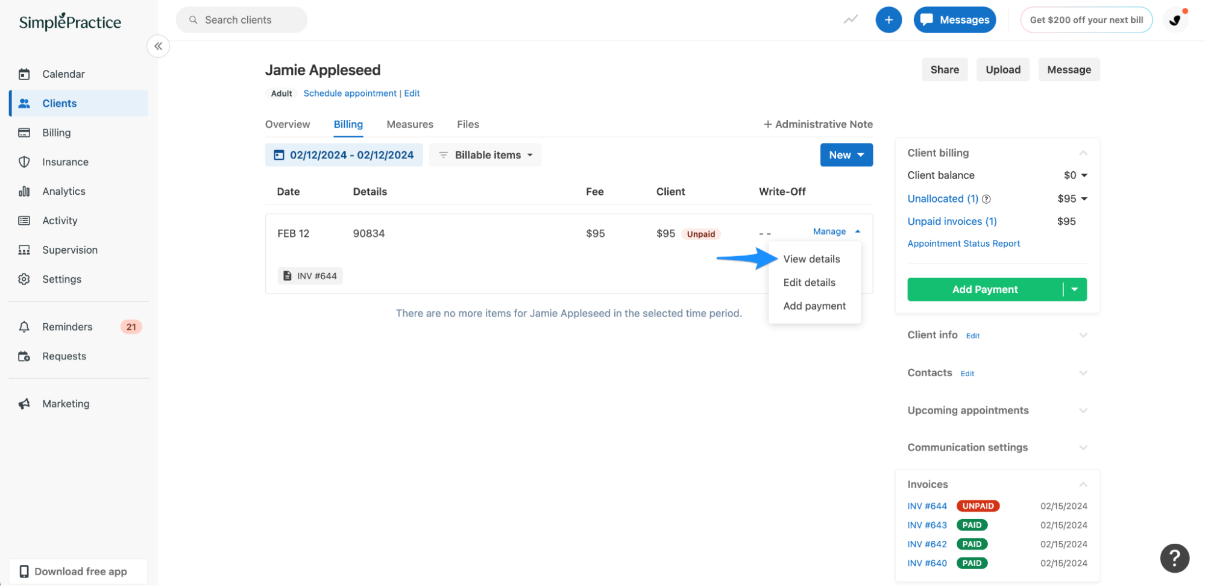
Task: Open the Activity log
Action: (60, 220)
